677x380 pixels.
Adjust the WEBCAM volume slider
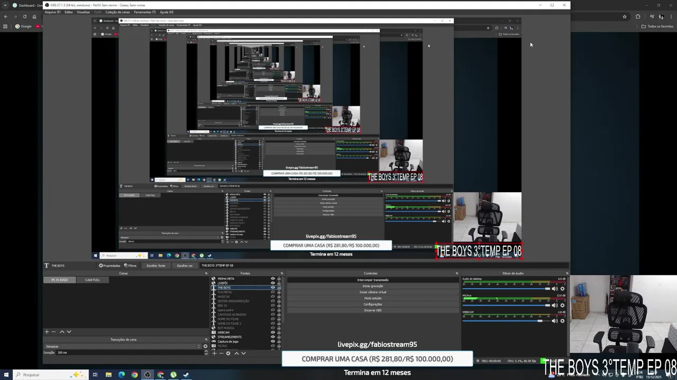[x=506, y=320]
